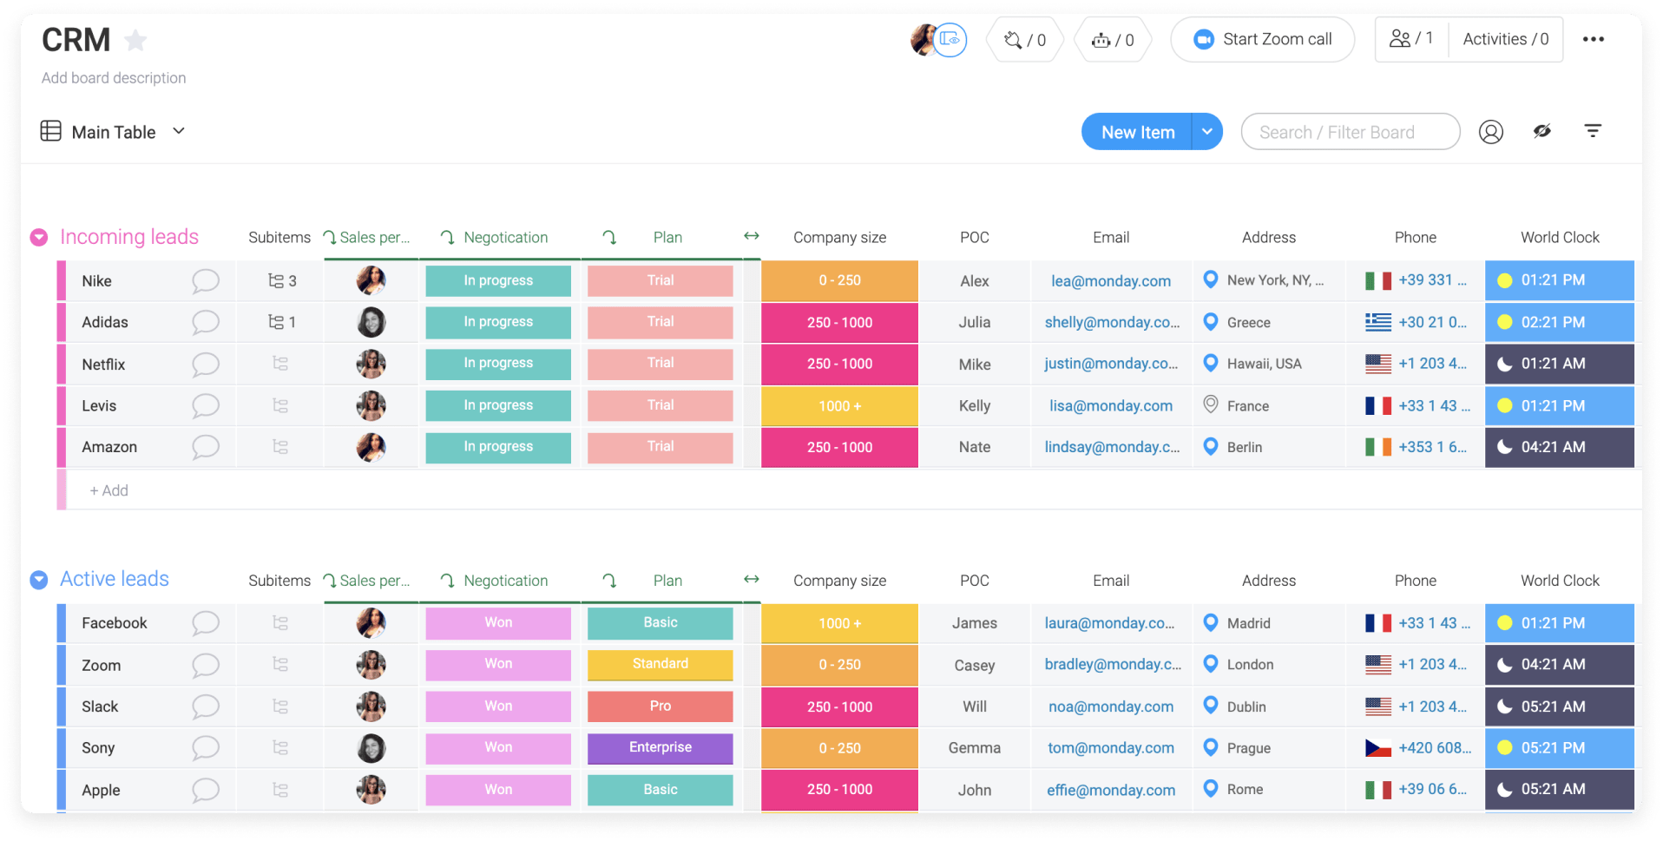Open the board three-dot menu

tap(1594, 39)
